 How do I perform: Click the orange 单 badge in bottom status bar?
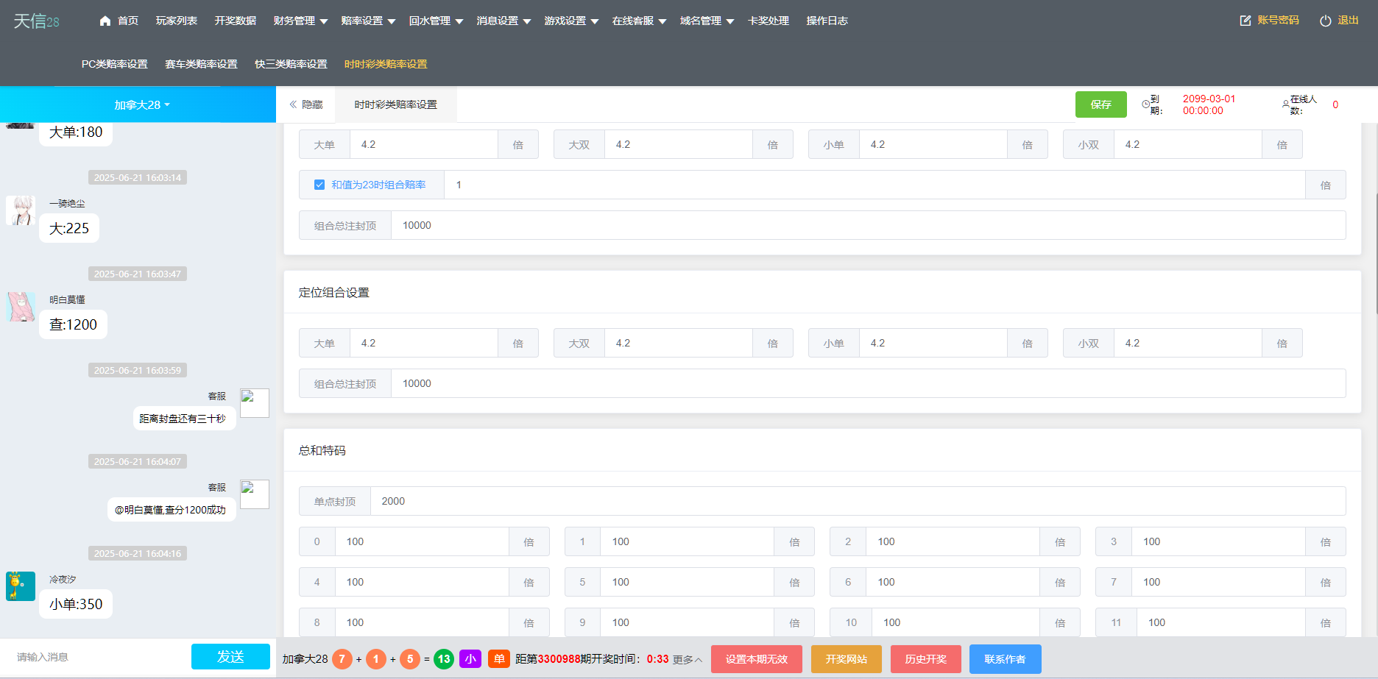[499, 659]
